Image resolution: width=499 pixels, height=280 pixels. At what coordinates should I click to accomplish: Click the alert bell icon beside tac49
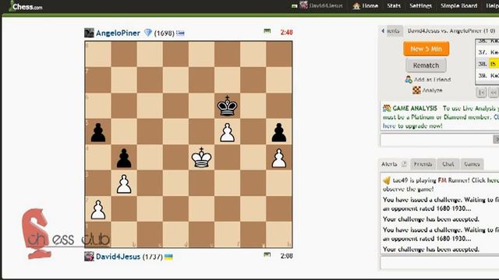click(387, 180)
